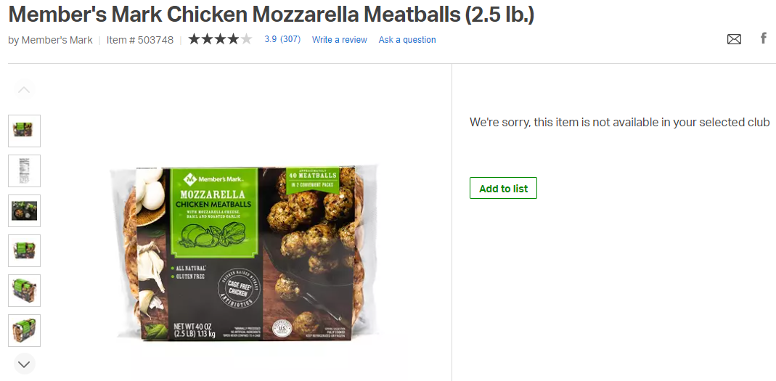Share product on Facebook icon

(764, 38)
